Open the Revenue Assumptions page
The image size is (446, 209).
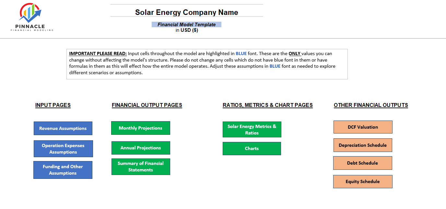tap(63, 128)
